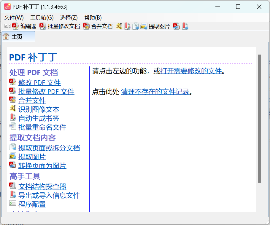Click the 清理不存在的文件记录 link

tap(155, 92)
